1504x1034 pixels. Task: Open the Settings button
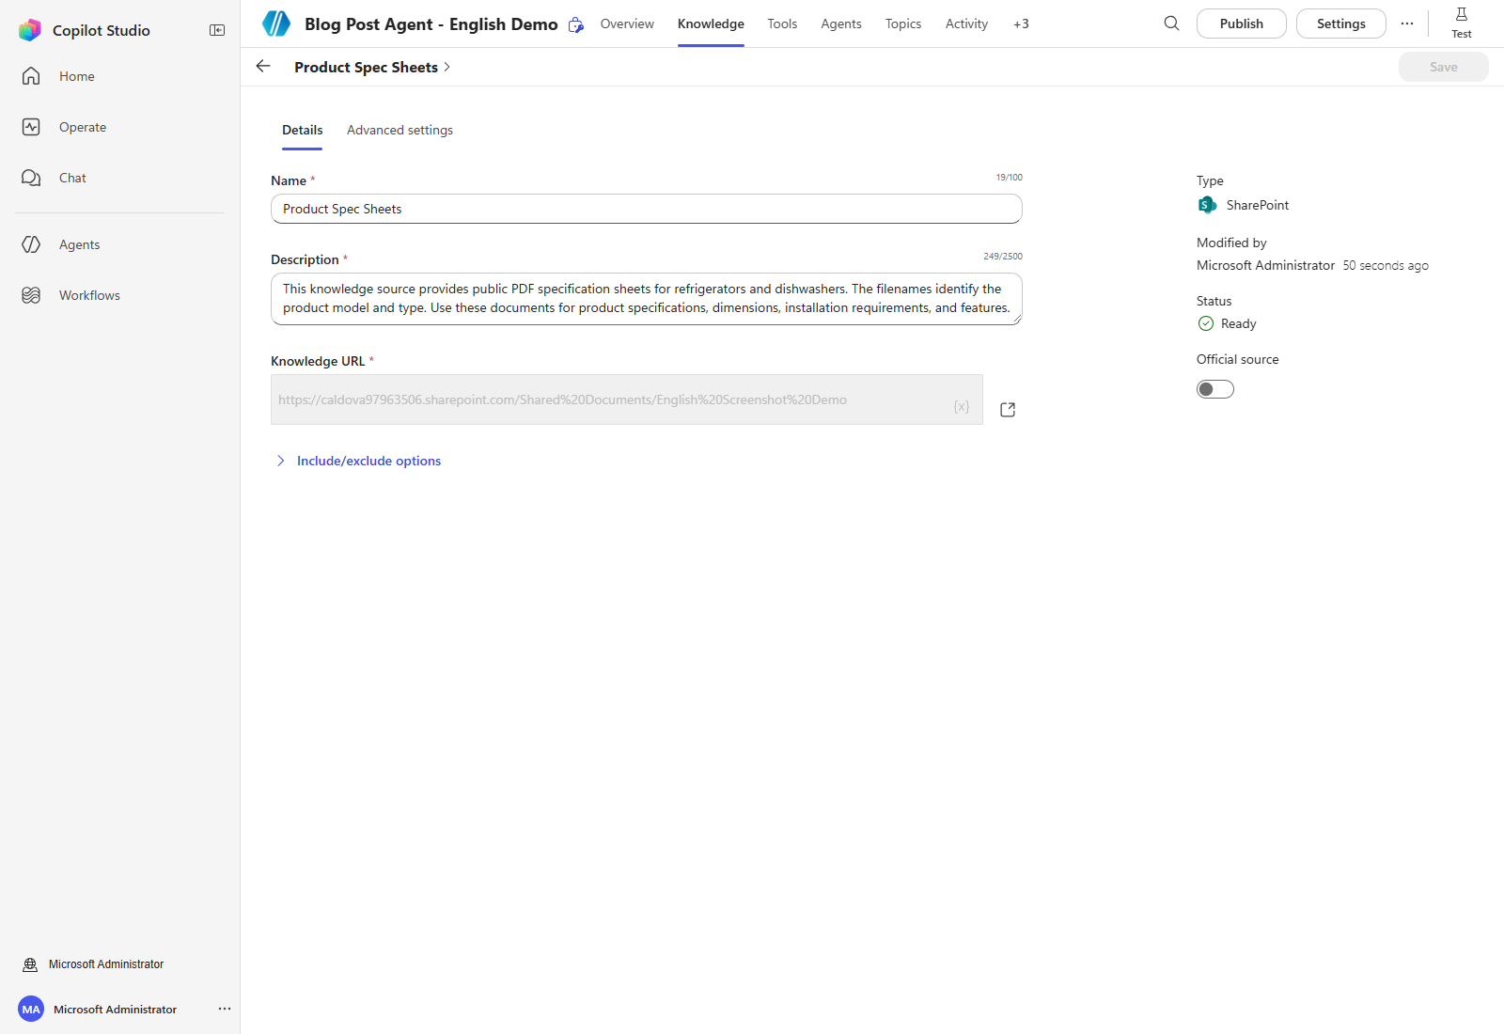click(1341, 23)
